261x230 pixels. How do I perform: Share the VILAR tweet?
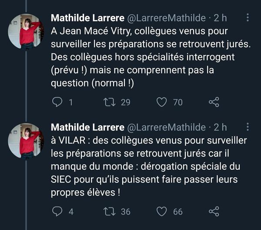214,211
